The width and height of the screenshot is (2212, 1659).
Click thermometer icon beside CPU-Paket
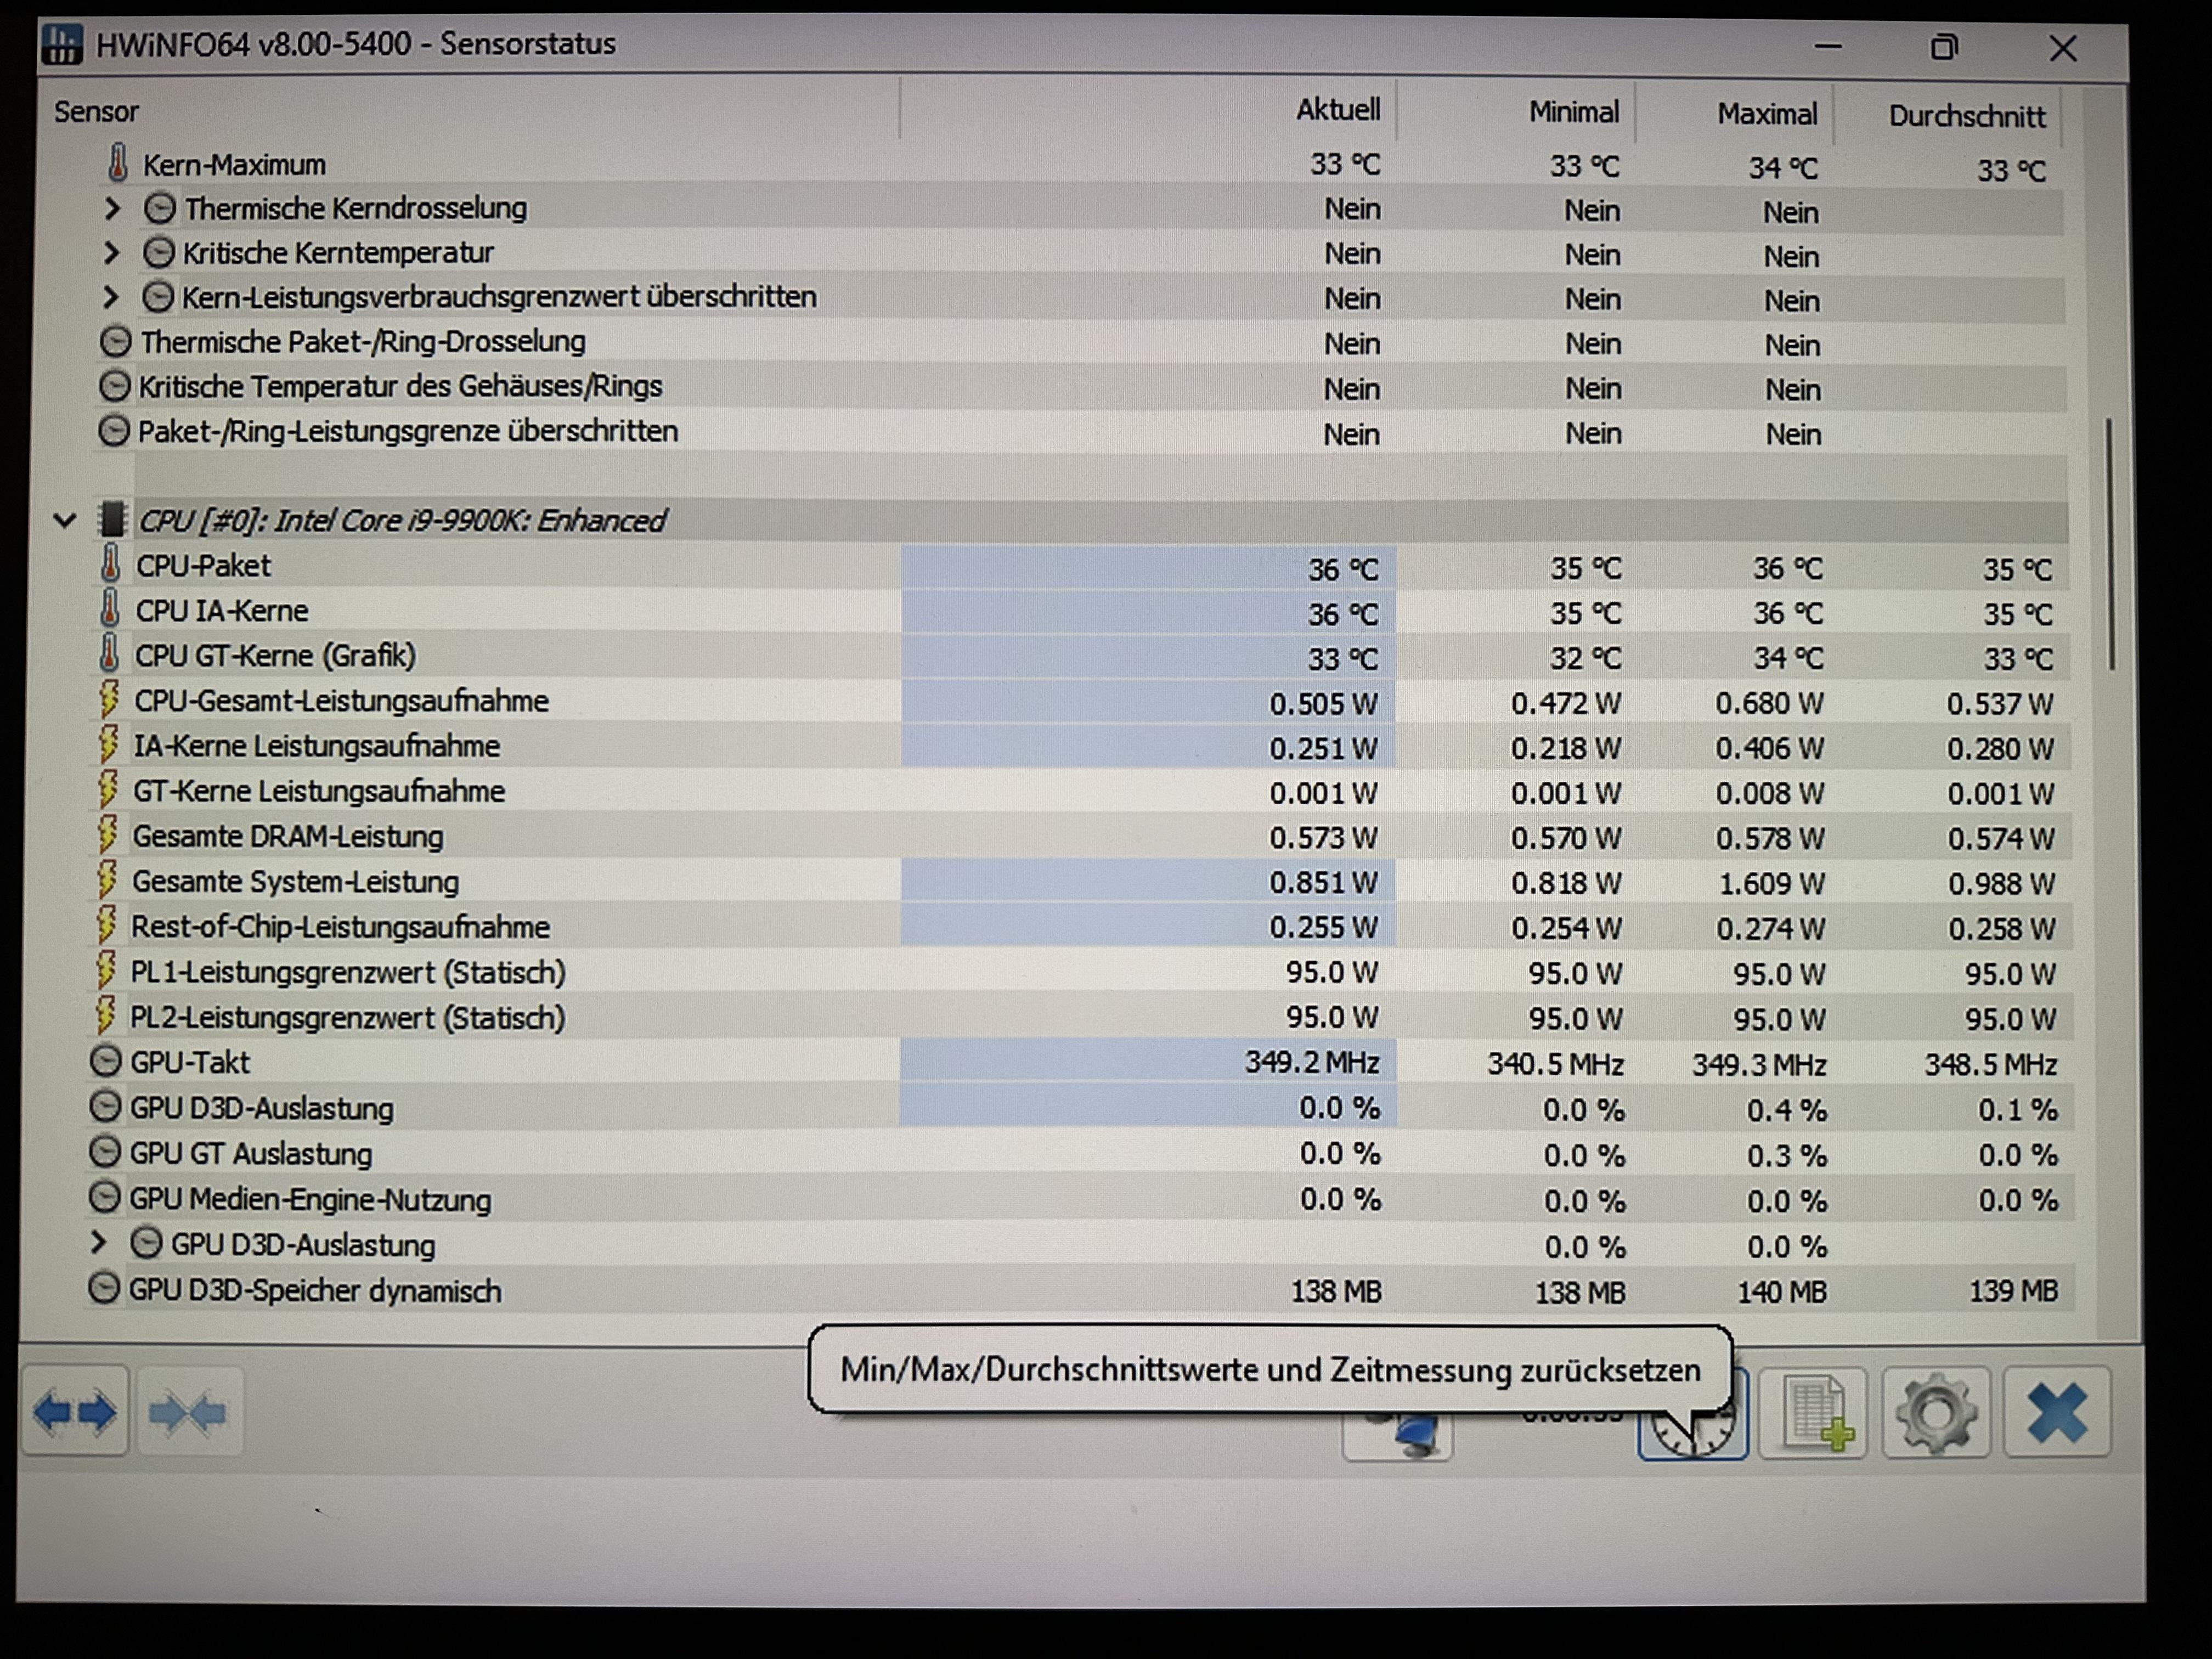click(111, 564)
